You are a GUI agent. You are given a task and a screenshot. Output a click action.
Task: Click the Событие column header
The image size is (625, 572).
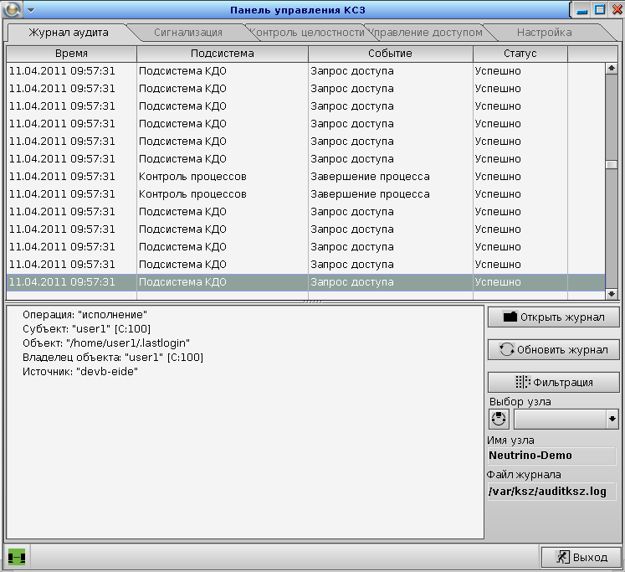[390, 54]
